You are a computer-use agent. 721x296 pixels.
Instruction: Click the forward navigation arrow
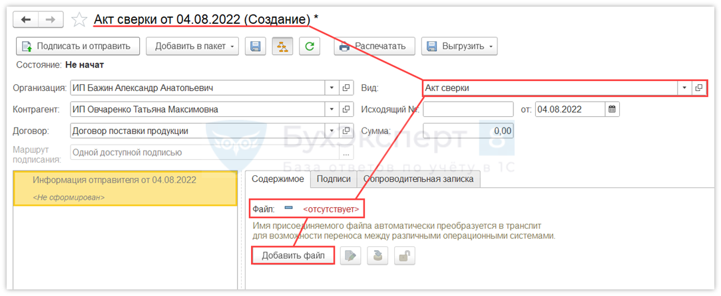click(x=49, y=20)
